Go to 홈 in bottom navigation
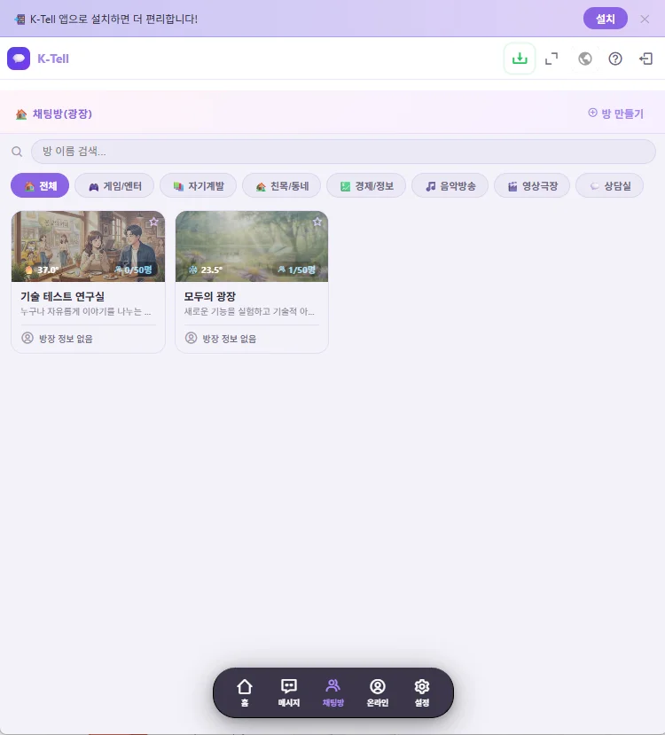The width and height of the screenshot is (665, 735). pyautogui.click(x=244, y=692)
